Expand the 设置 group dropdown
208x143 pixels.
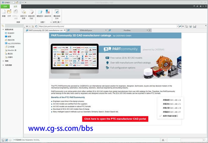43,22
